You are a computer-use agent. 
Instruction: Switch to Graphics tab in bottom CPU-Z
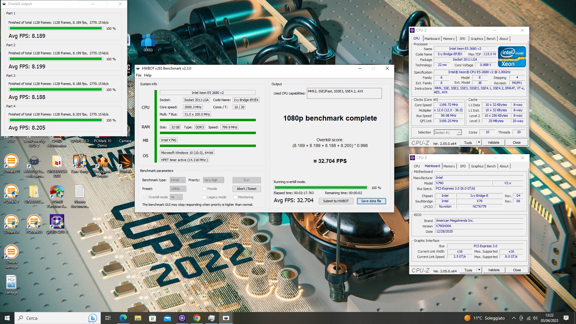tap(477, 166)
